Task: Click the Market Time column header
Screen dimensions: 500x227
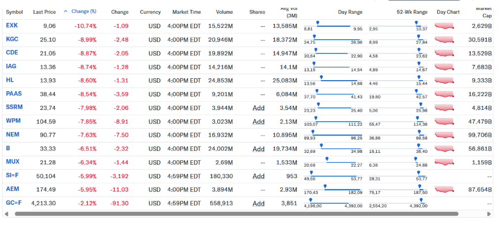Action: tap(186, 12)
